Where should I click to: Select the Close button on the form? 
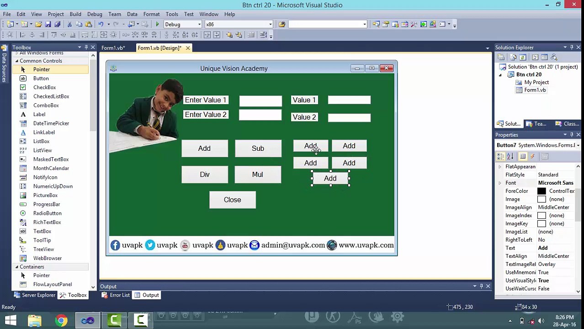(233, 200)
